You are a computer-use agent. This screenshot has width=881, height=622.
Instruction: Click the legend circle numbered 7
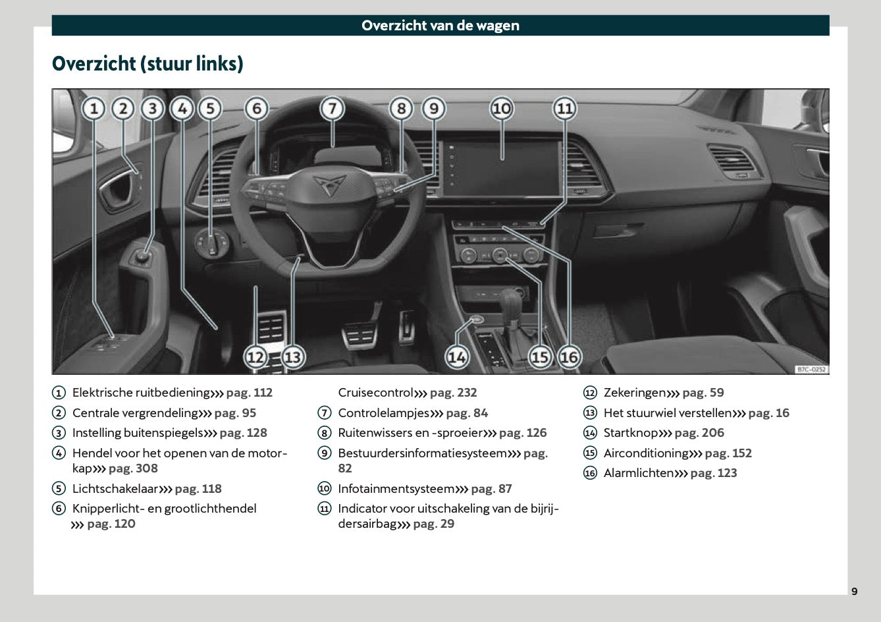tap(325, 413)
